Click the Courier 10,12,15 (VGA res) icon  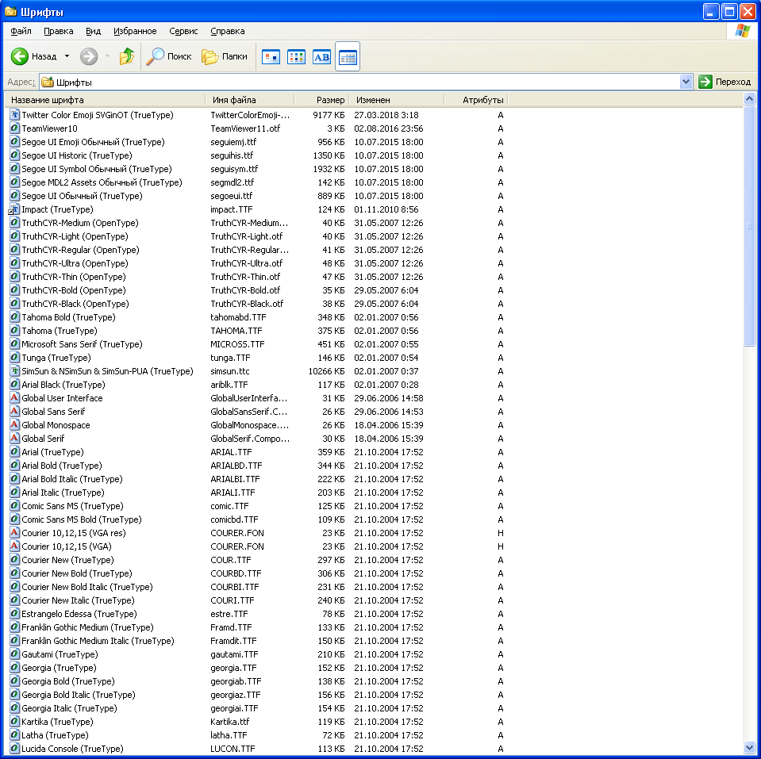tap(14, 533)
